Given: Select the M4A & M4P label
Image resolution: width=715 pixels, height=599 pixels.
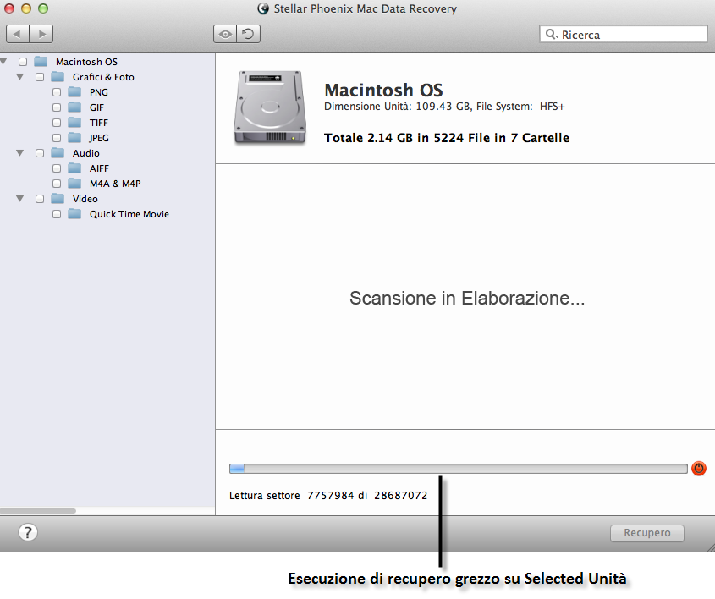Looking at the screenshot, I should [115, 184].
